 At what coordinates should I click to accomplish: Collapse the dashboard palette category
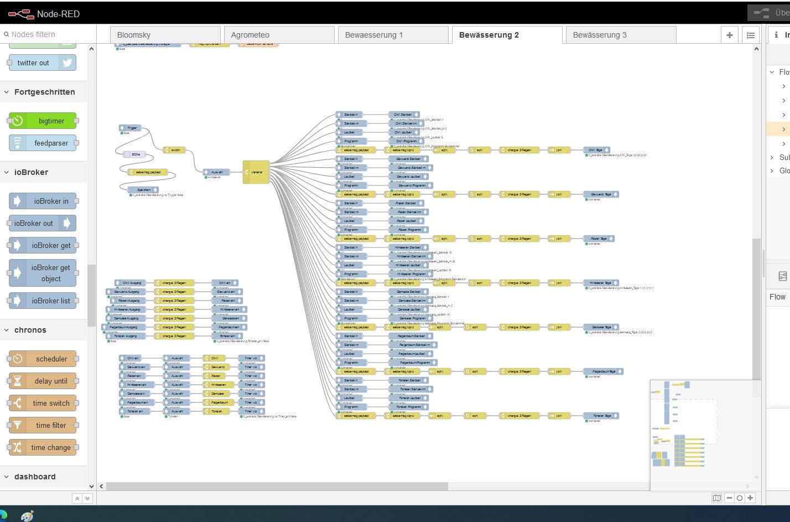[x=44, y=477]
